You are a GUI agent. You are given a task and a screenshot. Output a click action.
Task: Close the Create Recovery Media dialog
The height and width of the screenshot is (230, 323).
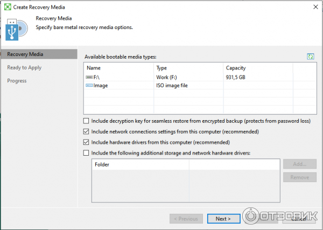(315, 7)
